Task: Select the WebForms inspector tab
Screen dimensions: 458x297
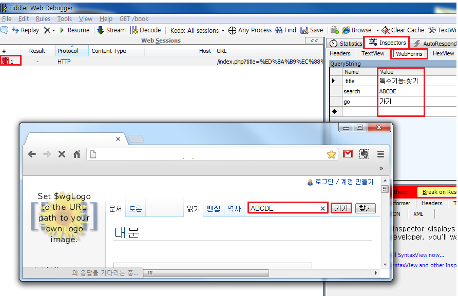Action: point(409,54)
